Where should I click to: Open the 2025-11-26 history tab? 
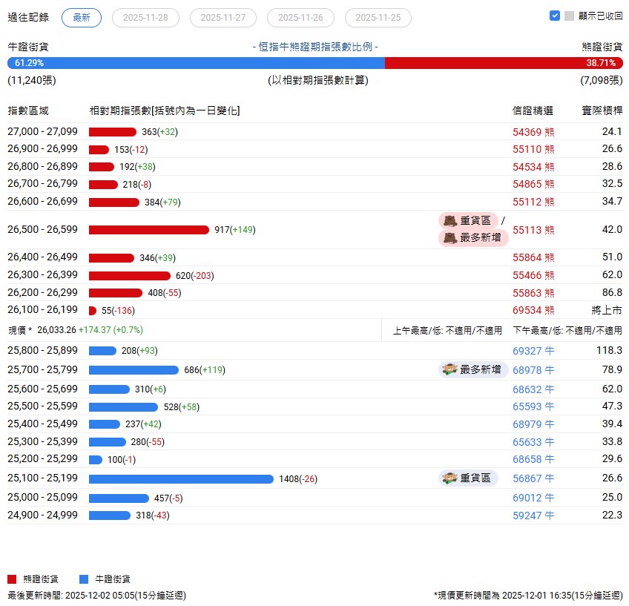(300, 18)
